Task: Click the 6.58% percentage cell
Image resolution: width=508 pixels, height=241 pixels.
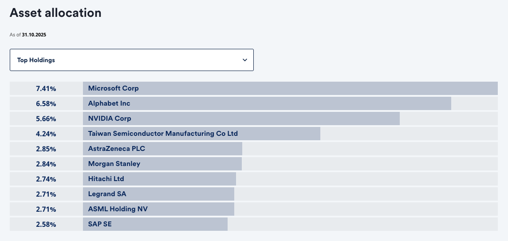Action: pyautogui.click(x=46, y=103)
